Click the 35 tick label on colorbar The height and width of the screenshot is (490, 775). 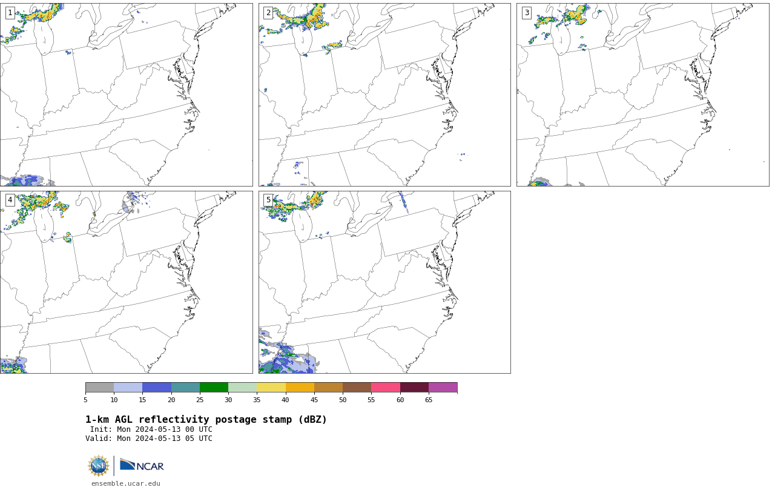[x=257, y=400]
